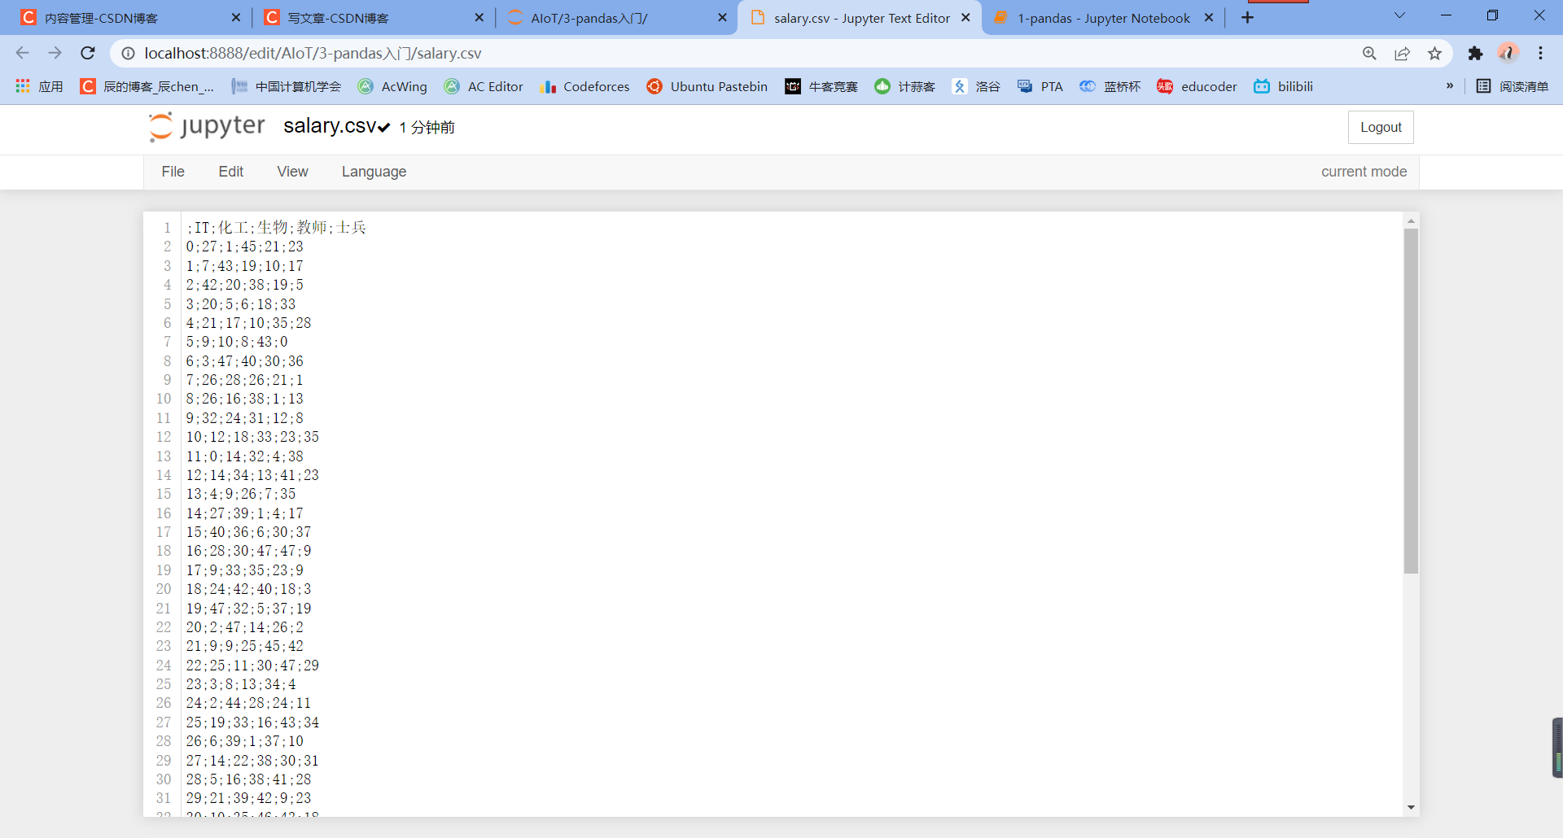Click the editor vertical scrollbar thumb

(x=1411, y=401)
